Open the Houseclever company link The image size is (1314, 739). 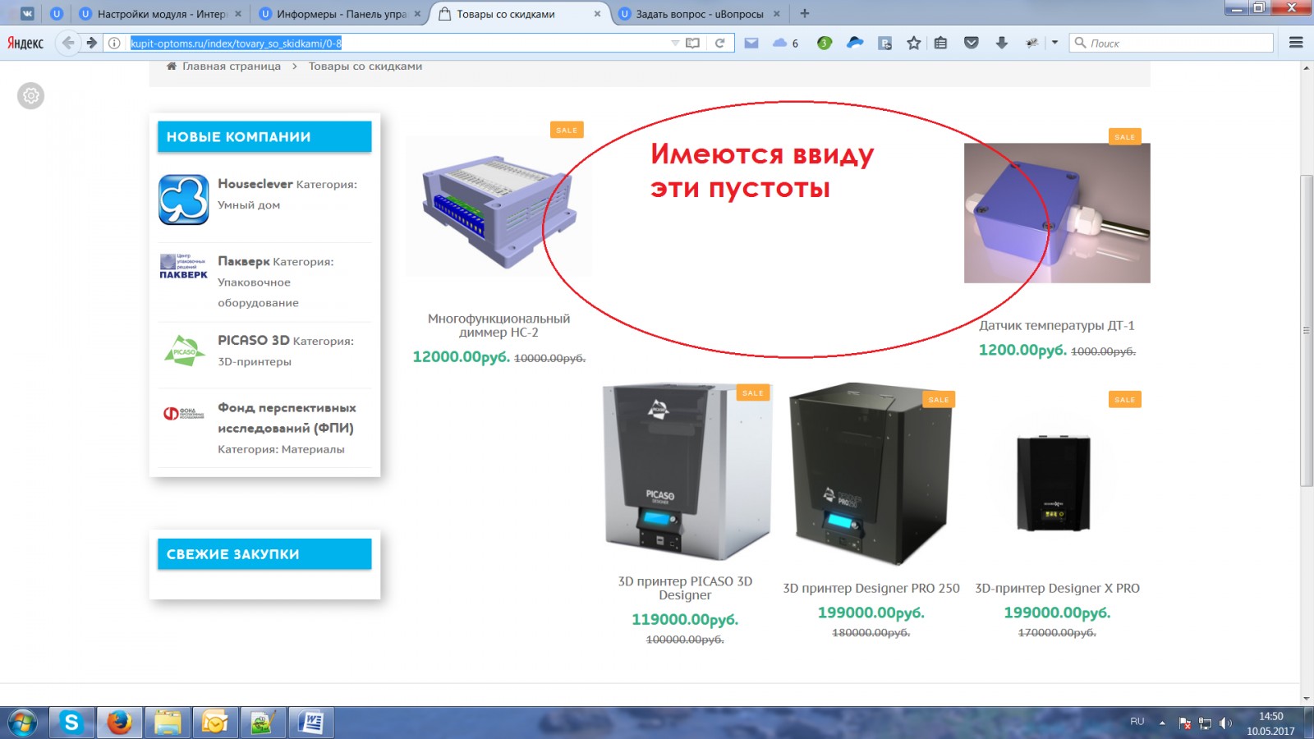click(x=255, y=184)
